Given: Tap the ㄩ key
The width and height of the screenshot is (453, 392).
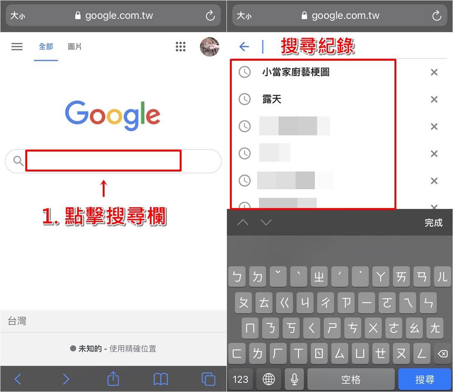Looking at the screenshot, I should [x=360, y=354].
